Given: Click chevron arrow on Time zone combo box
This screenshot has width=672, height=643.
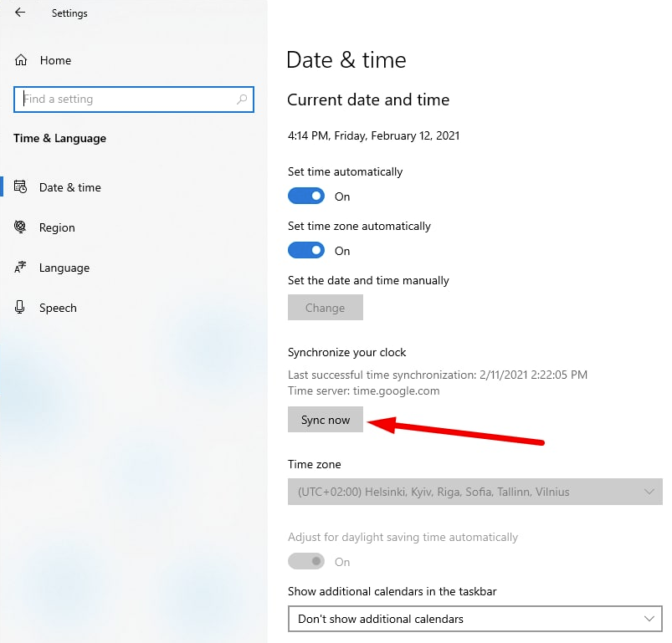Looking at the screenshot, I should [650, 492].
